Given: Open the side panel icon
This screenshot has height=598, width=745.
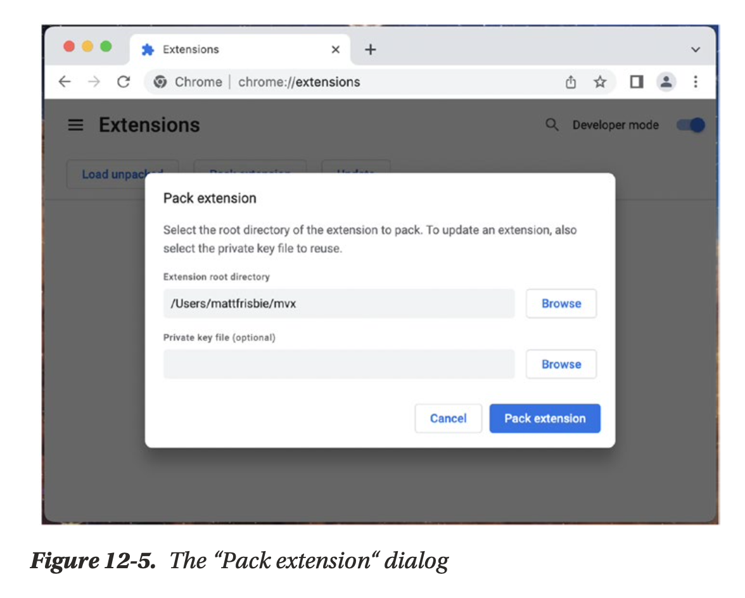Looking at the screenshot, I should coord(637,82).
